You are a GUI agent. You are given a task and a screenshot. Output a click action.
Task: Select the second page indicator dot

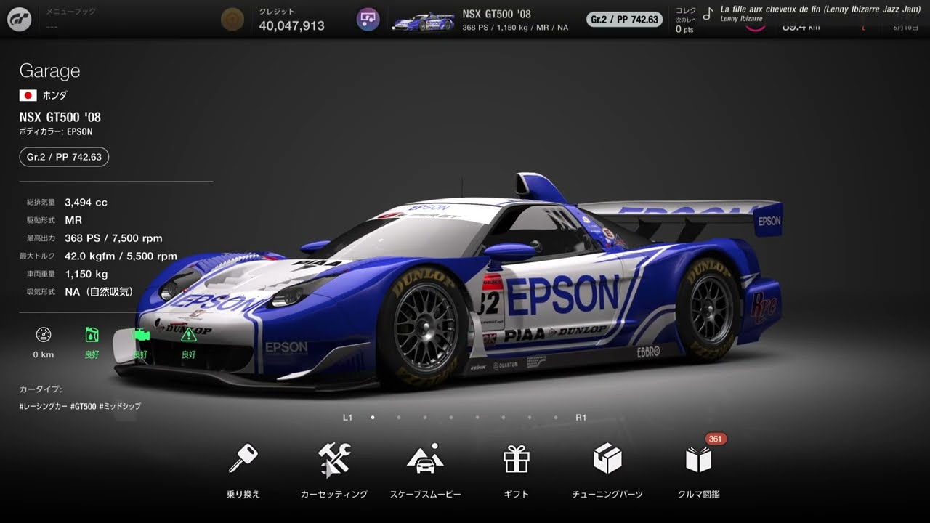[x=399, y=418]
